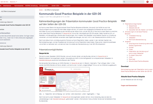Click the sidebar collapse handle

tap(36, 58)
